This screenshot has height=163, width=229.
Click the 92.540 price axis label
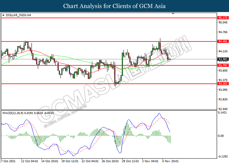(222, 109)
